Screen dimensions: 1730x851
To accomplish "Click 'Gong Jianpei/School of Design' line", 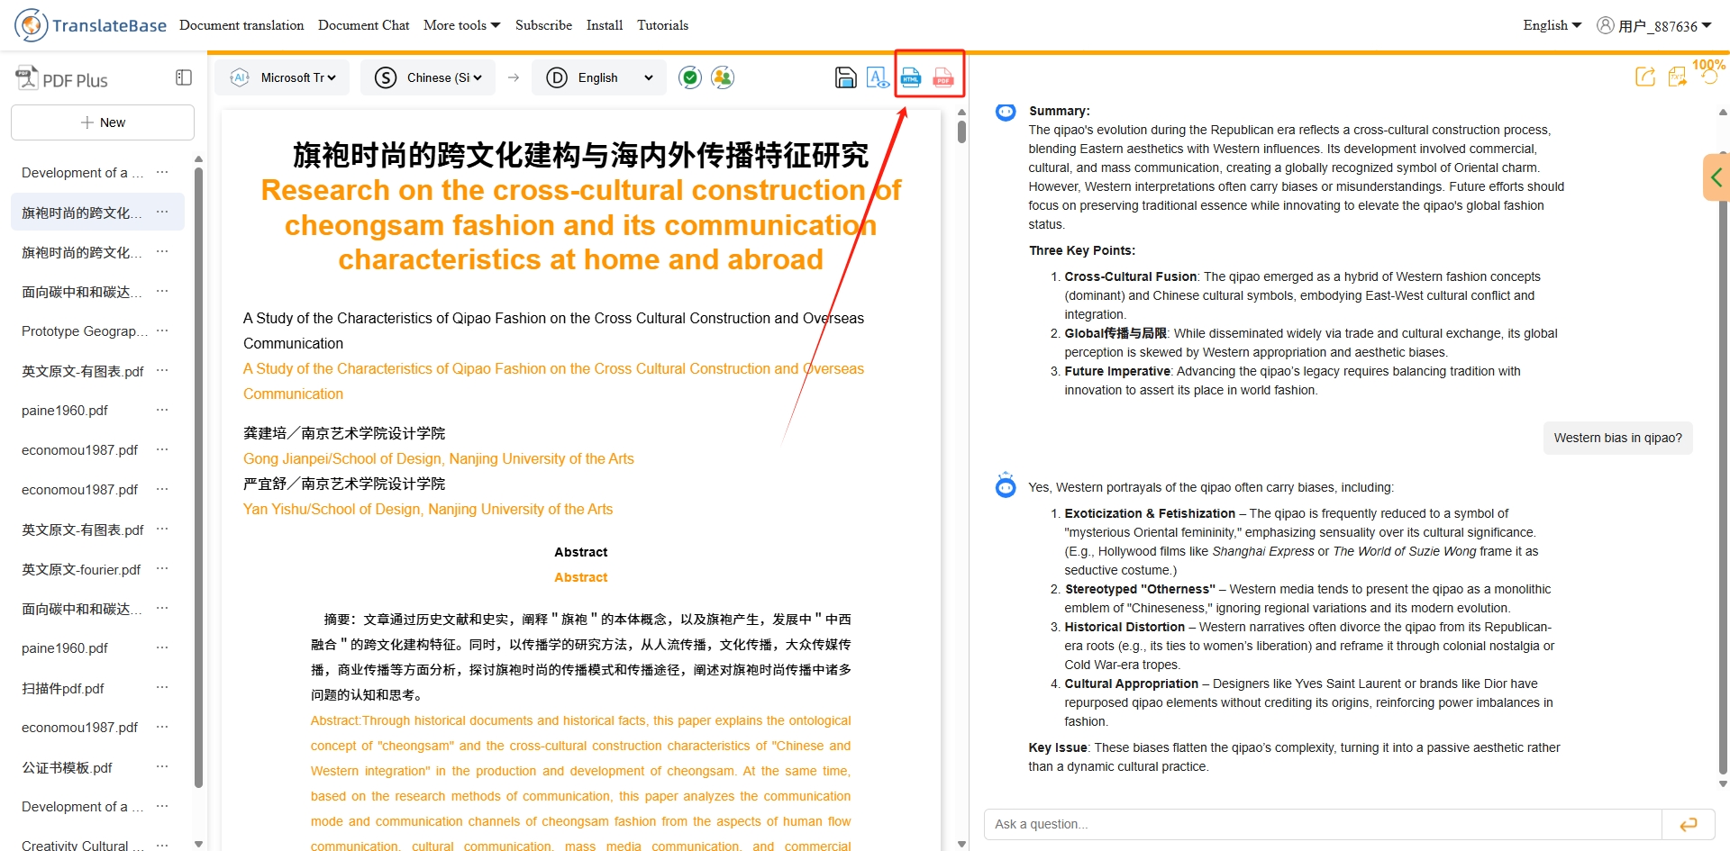I will (439, 458).
